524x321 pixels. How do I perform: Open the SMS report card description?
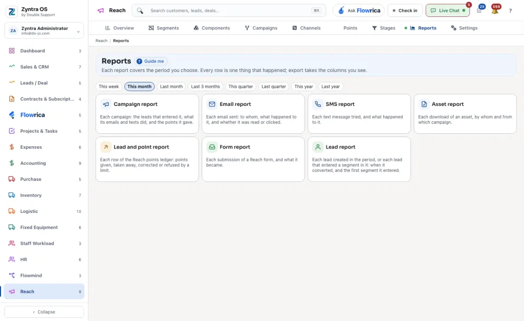point(358,120)
